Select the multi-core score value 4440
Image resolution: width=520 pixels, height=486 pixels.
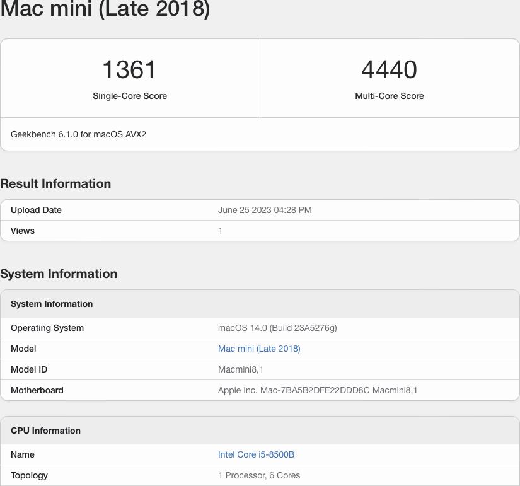[x=389, y=70]
